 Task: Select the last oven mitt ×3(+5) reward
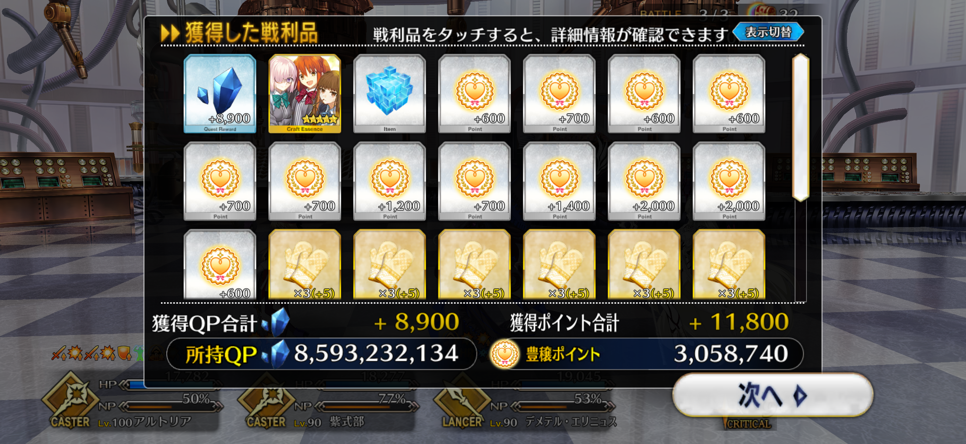tap(729, 265)
